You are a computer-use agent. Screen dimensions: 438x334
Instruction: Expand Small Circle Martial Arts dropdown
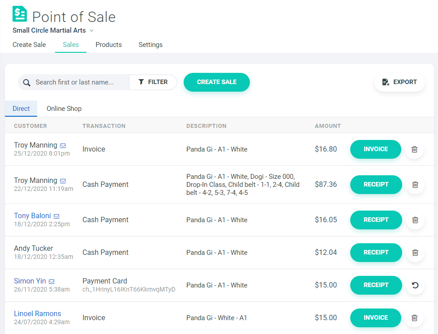[x=91, y=31]
